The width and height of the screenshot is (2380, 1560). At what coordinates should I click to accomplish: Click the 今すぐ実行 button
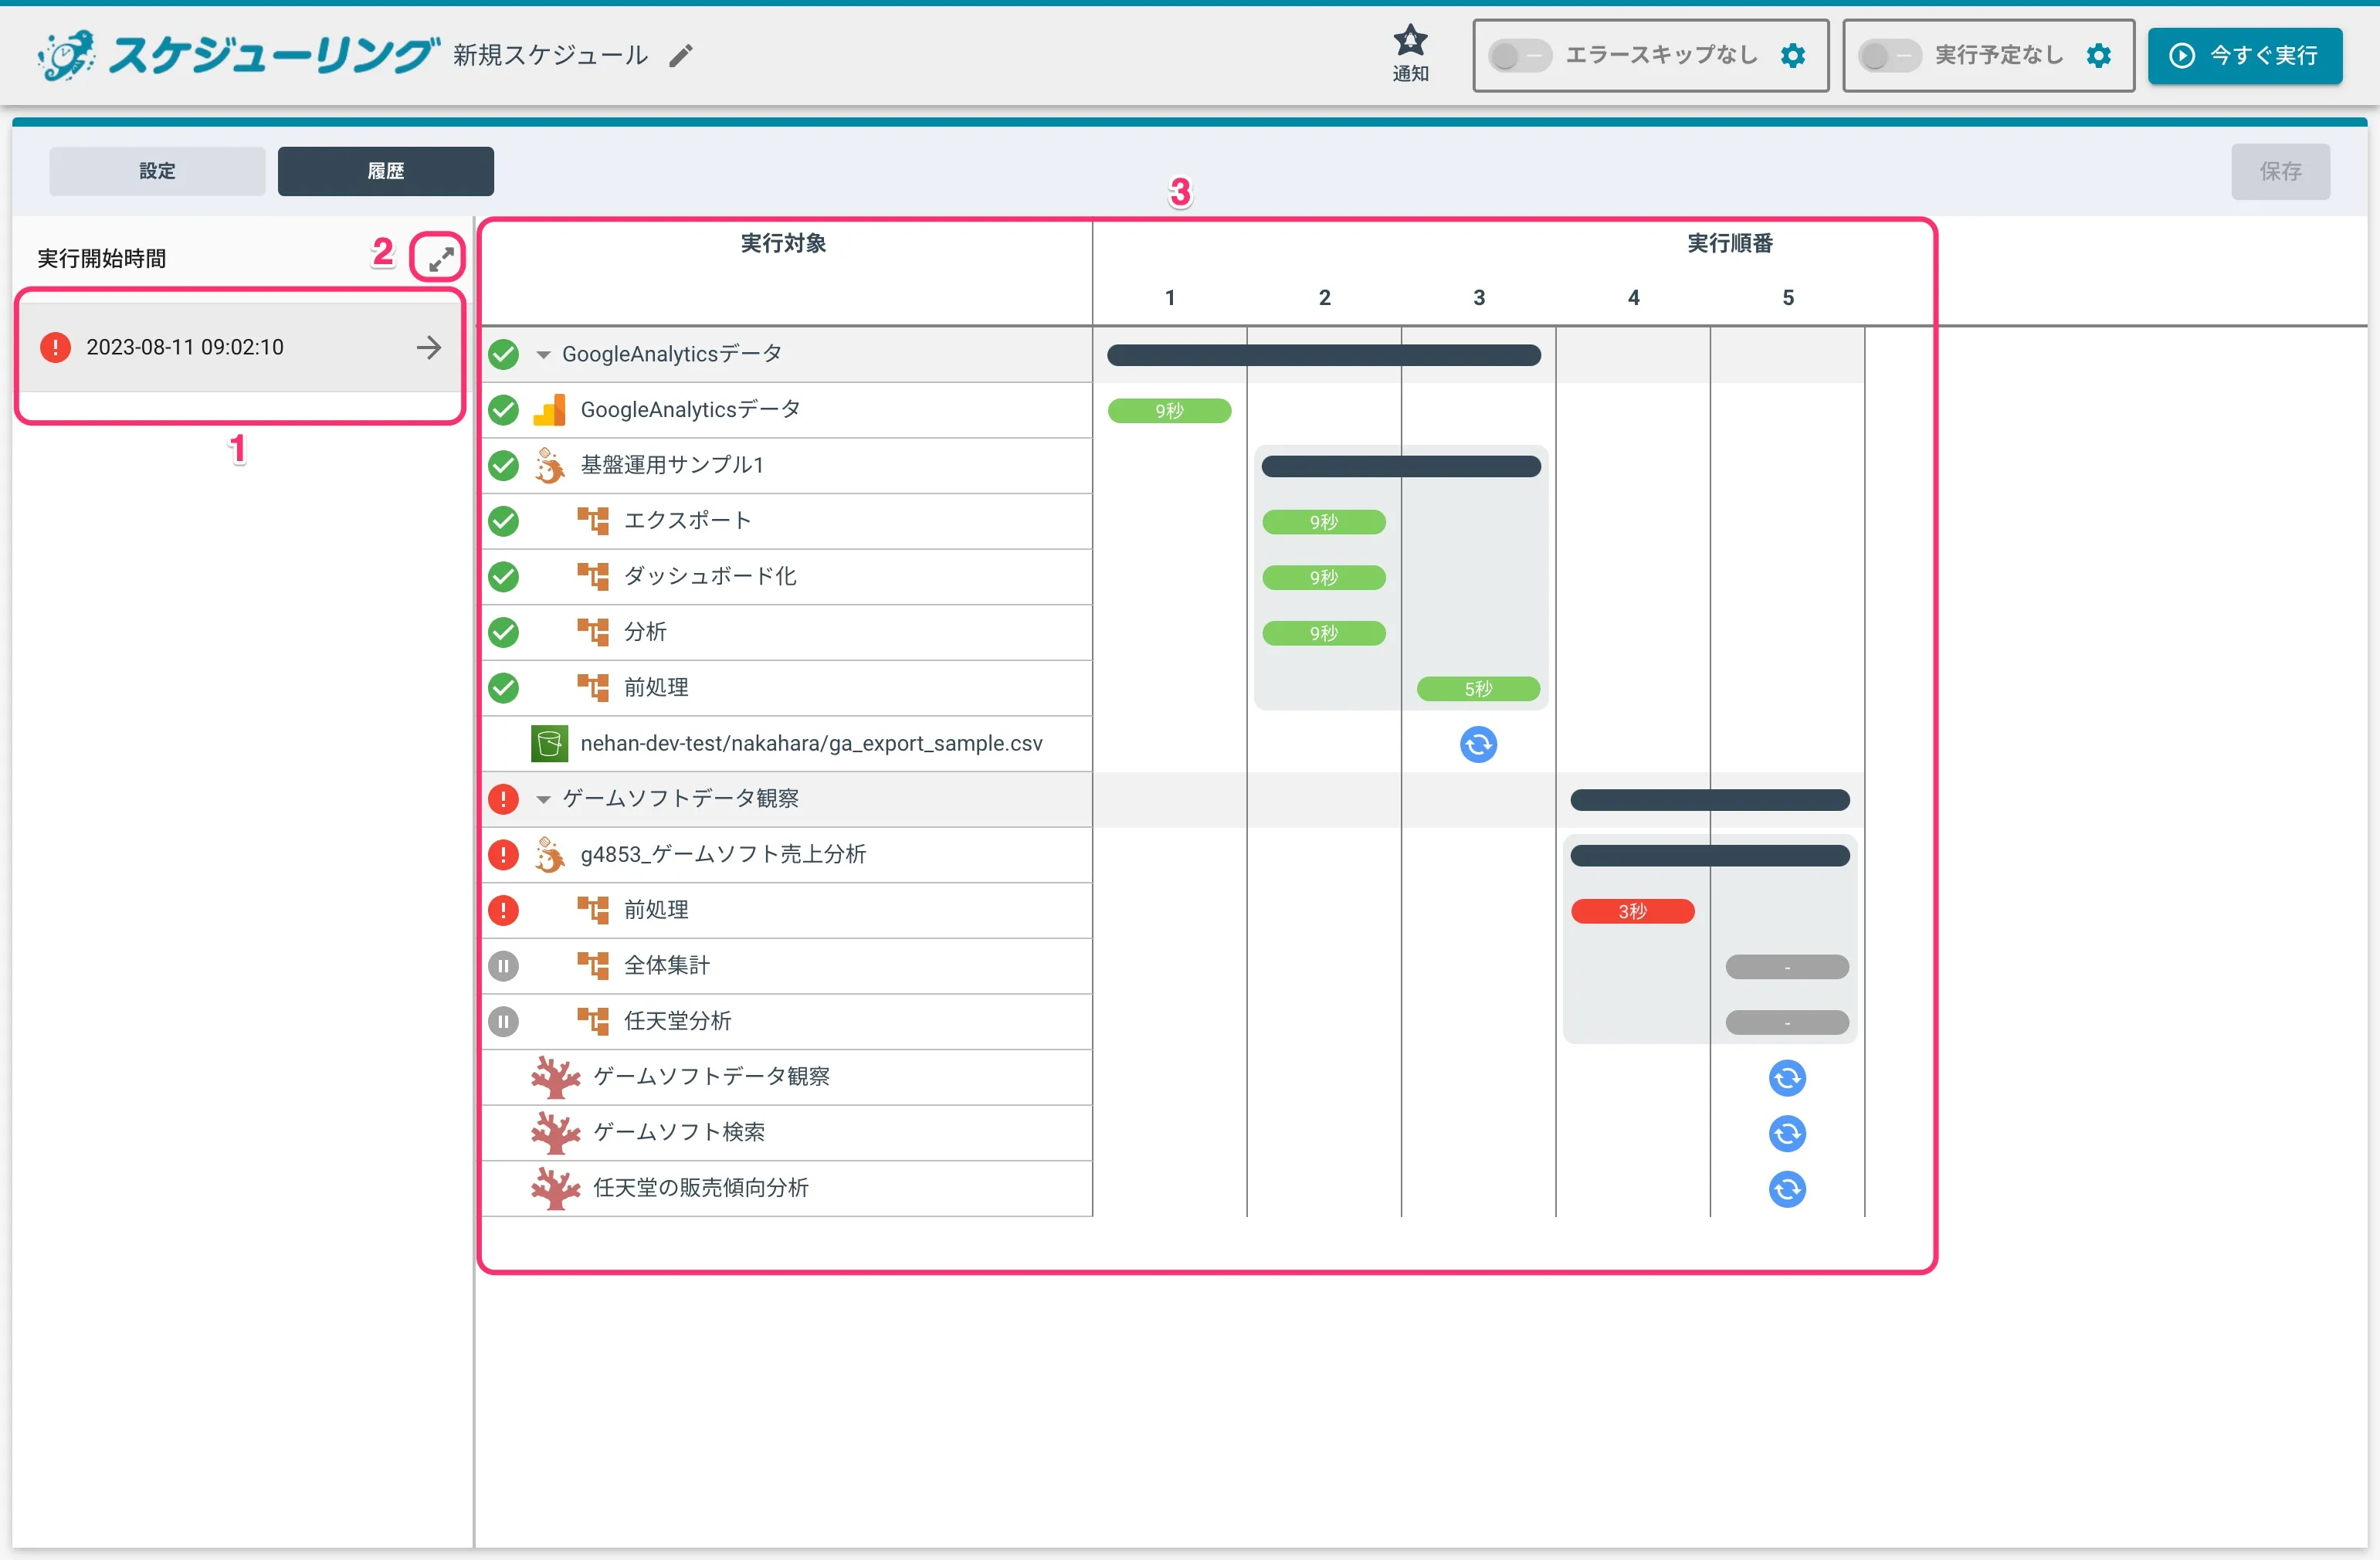pyautogui.click(x=2244, y=55)
